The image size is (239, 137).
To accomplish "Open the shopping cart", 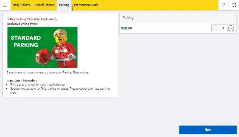I will [234, 5].
